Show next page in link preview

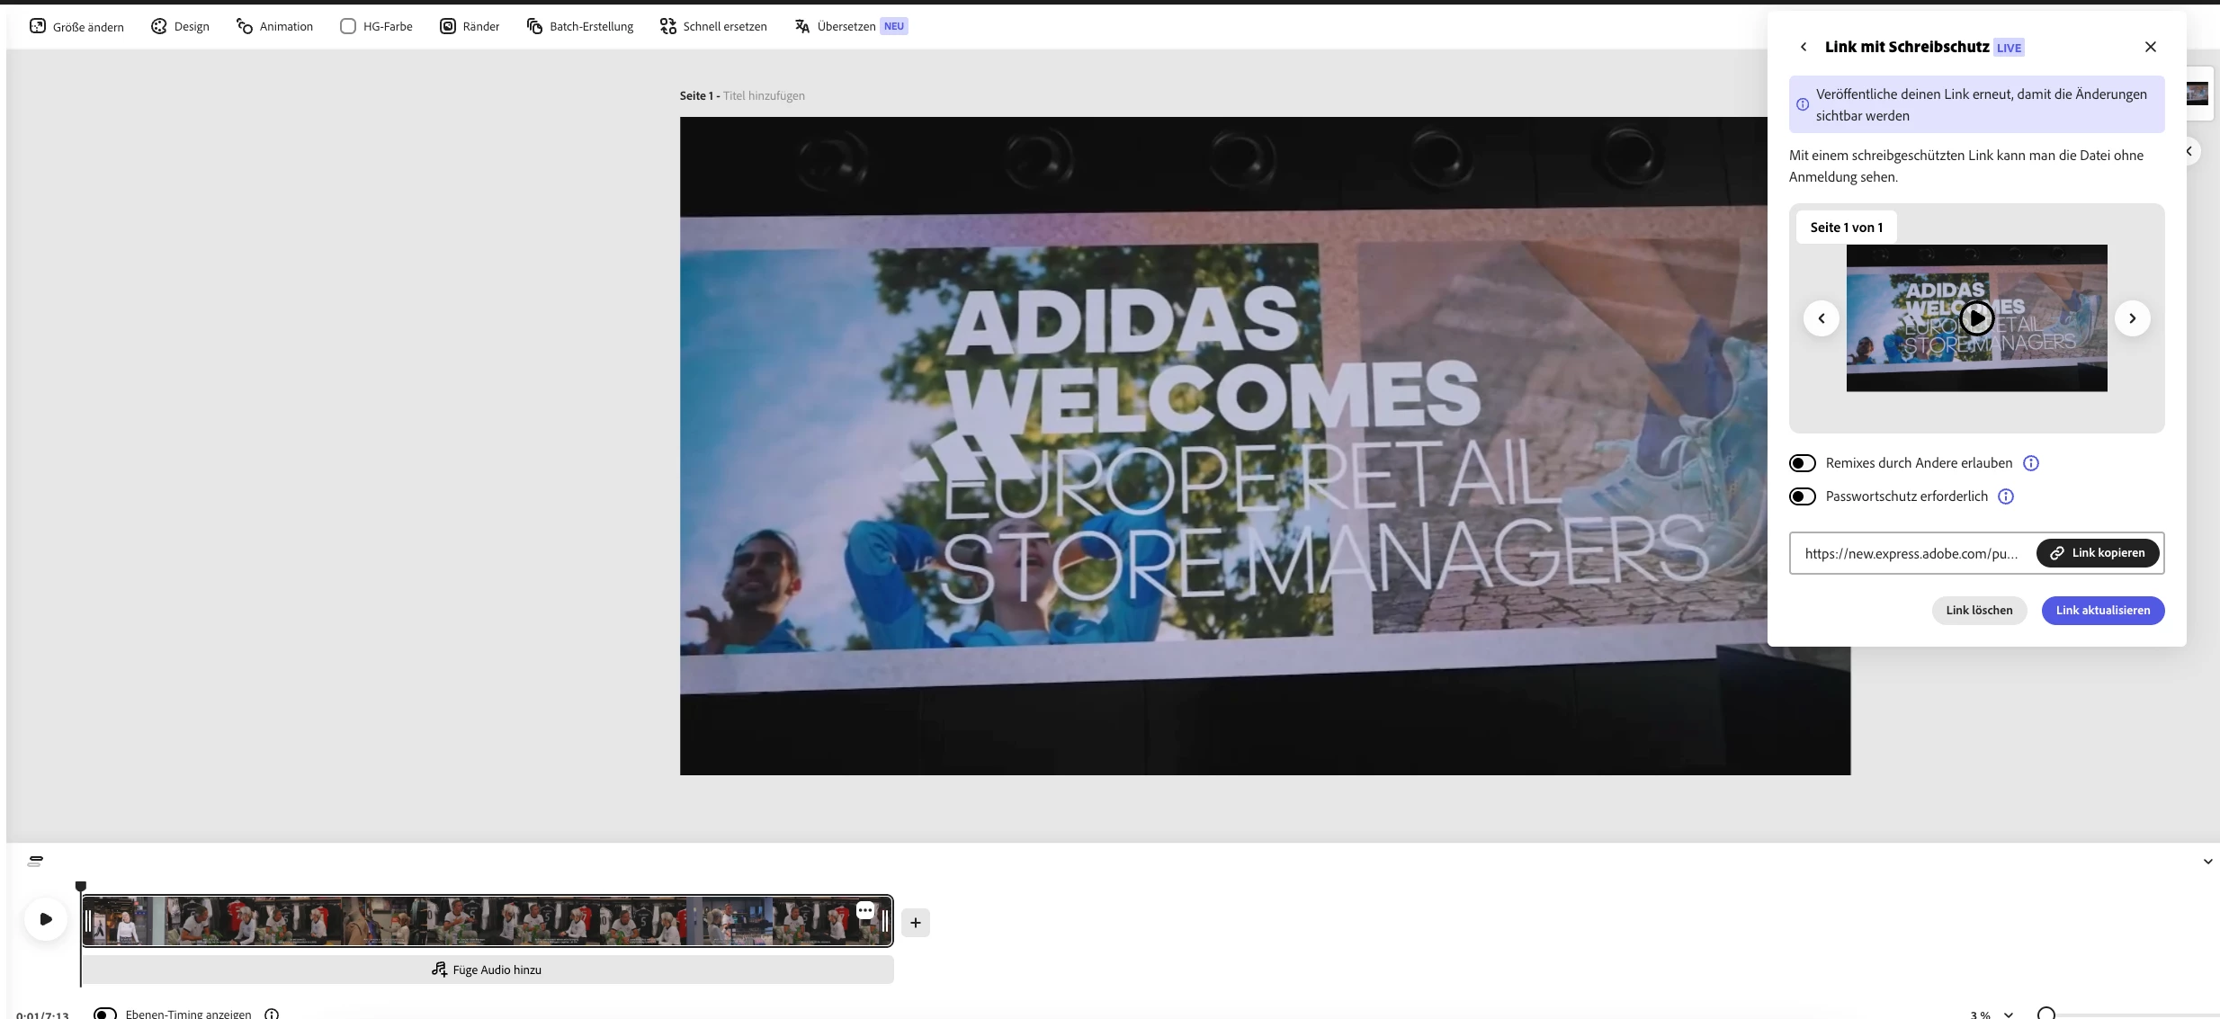[x=2132, y=318]
